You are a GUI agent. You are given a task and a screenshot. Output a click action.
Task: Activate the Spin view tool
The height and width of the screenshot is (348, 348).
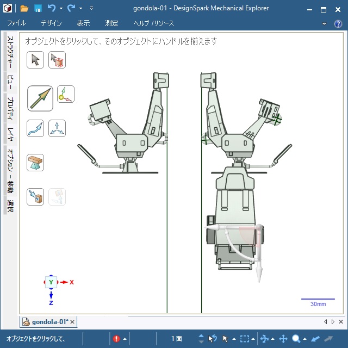click(x=264, y=339)
